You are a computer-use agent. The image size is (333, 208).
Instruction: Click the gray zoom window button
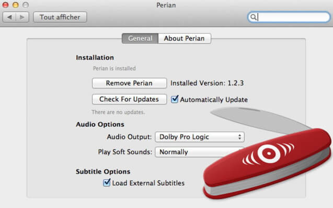pos(26,5)
